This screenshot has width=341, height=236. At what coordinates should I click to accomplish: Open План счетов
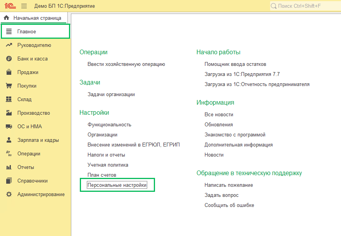[x=102, y=175]
